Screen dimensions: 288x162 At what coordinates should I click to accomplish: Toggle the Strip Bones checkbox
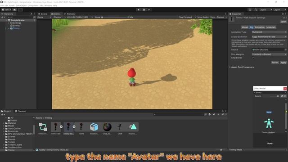[x=253, y=58]
